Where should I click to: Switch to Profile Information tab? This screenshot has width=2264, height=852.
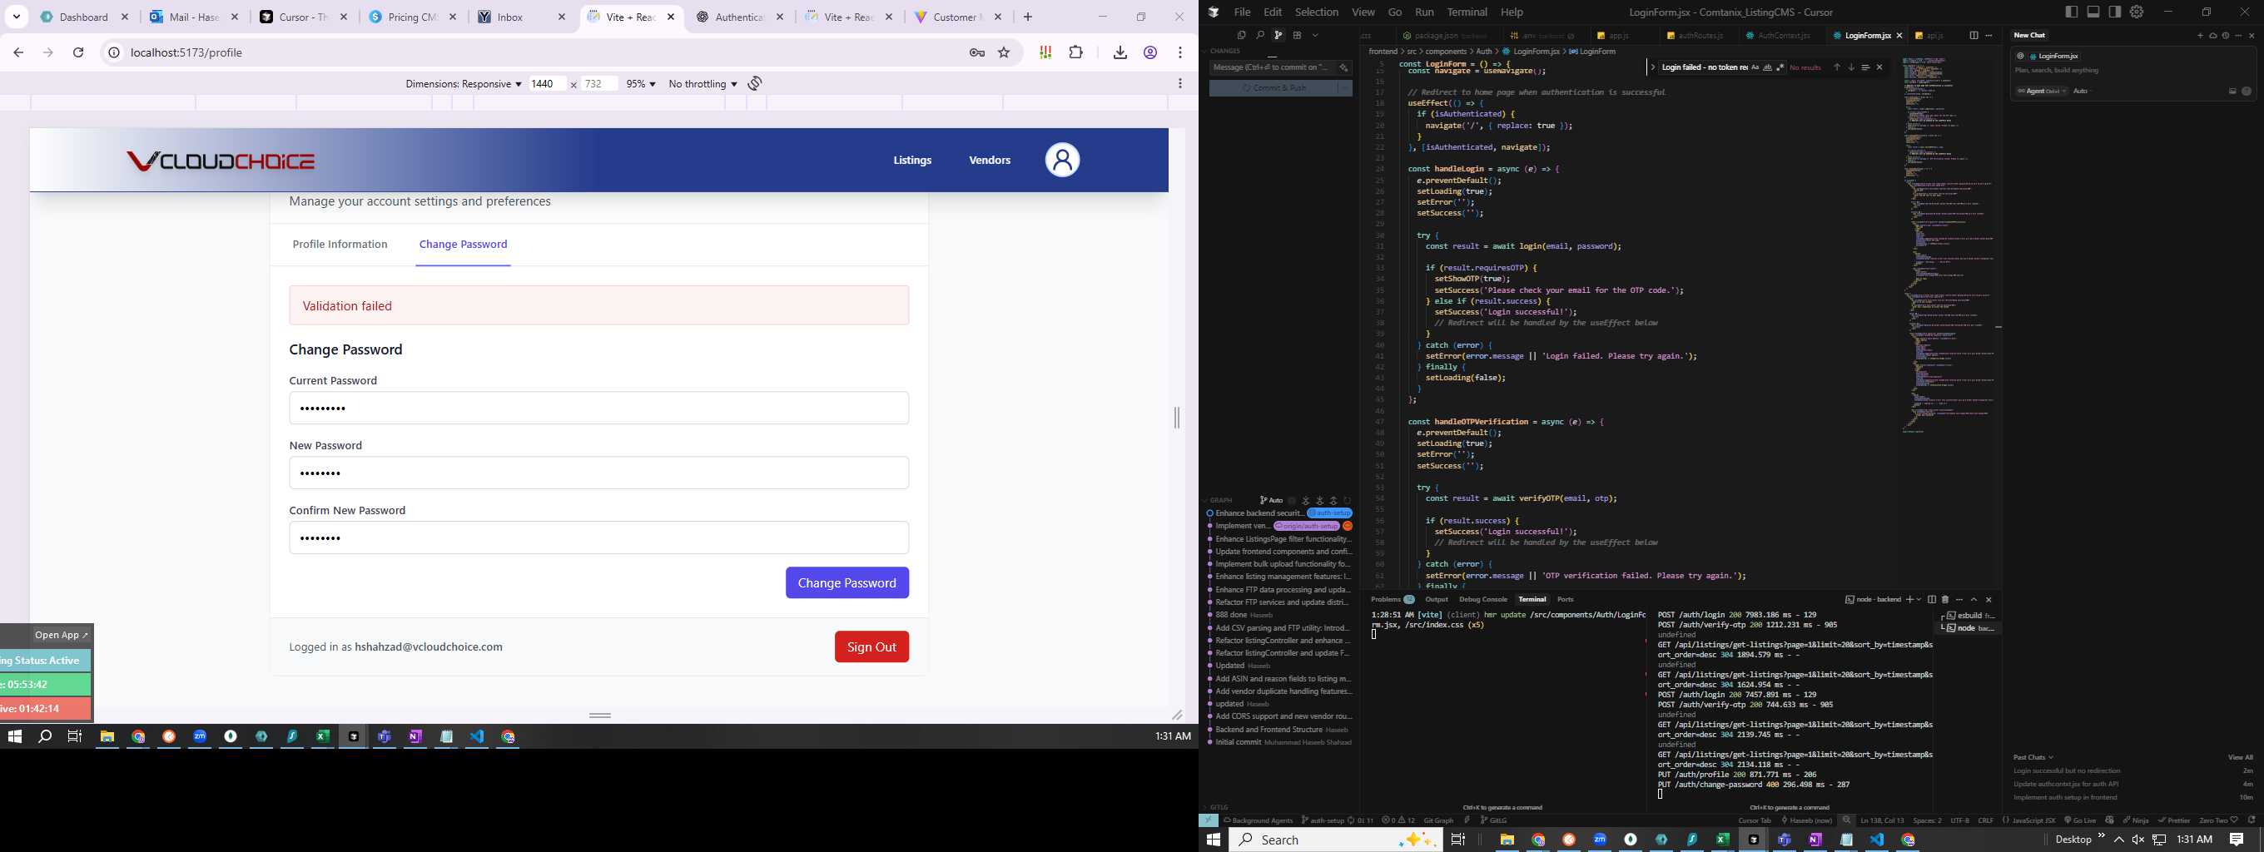(x=340, y=244)
